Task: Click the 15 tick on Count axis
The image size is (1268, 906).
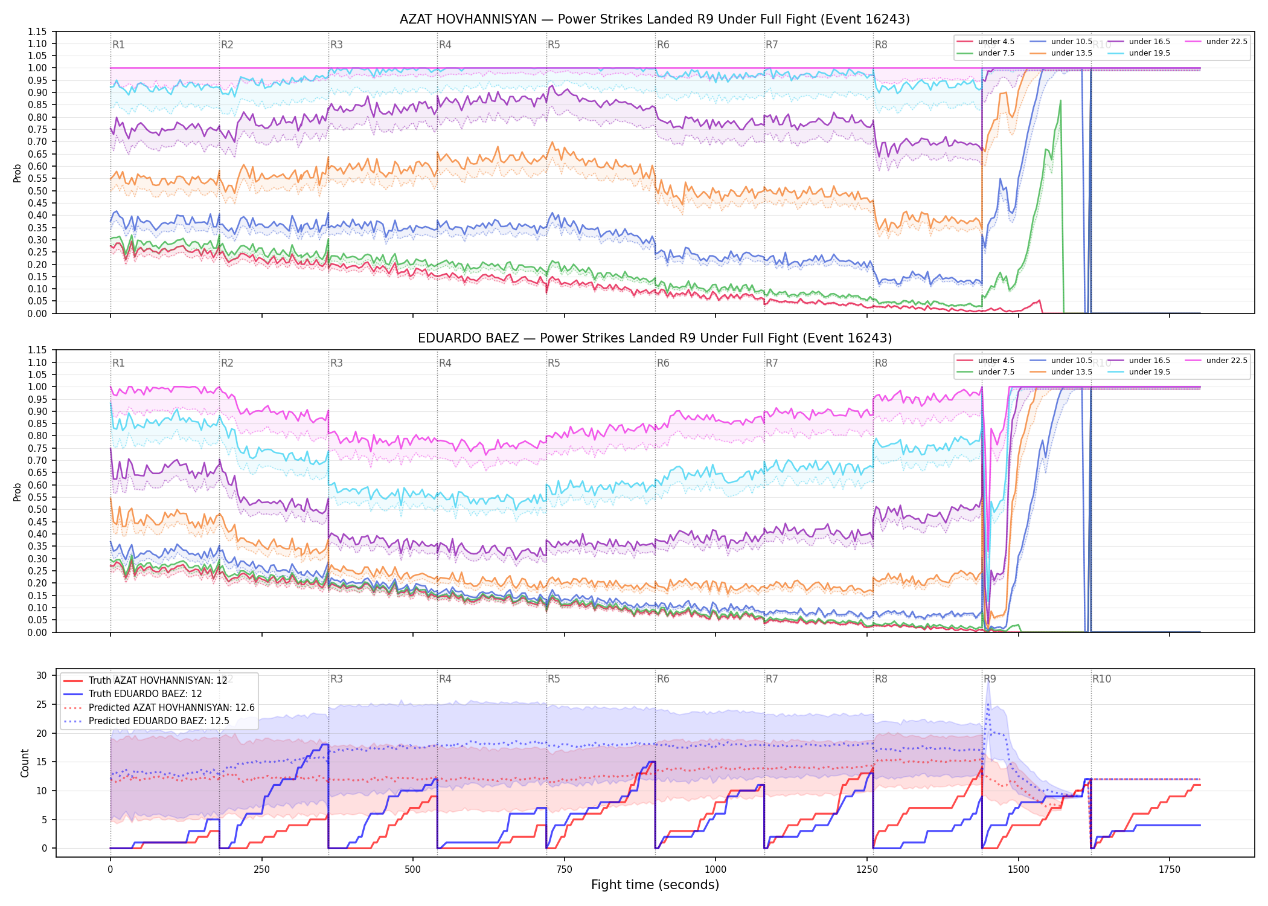Action: point(42,762)
